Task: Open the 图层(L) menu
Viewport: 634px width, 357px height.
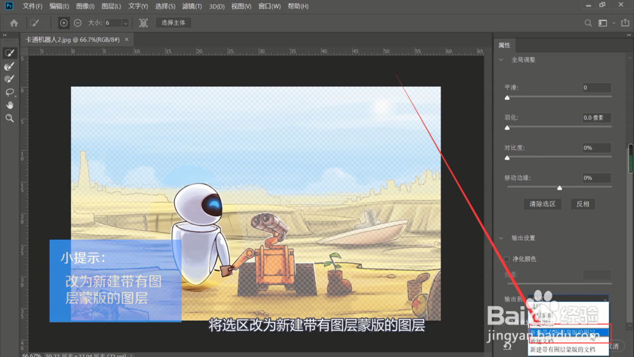Action: (111, 6)
